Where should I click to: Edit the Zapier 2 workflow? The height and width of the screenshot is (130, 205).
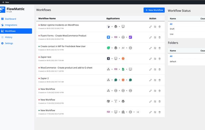coord(151,80)
